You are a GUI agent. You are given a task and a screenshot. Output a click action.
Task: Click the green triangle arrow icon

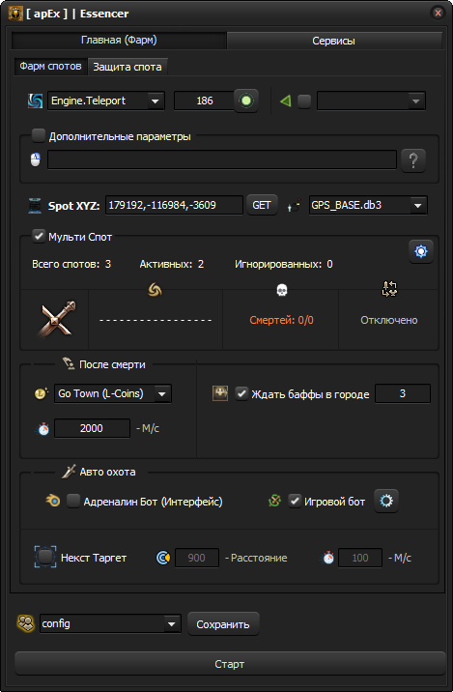[x=285, y=101]
